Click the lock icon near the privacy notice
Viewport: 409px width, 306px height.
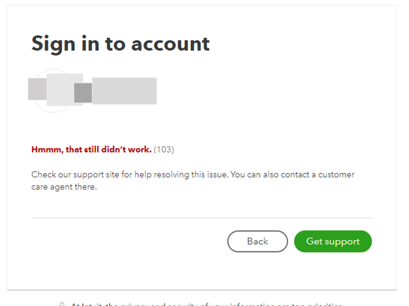click(x=62, y=303)
